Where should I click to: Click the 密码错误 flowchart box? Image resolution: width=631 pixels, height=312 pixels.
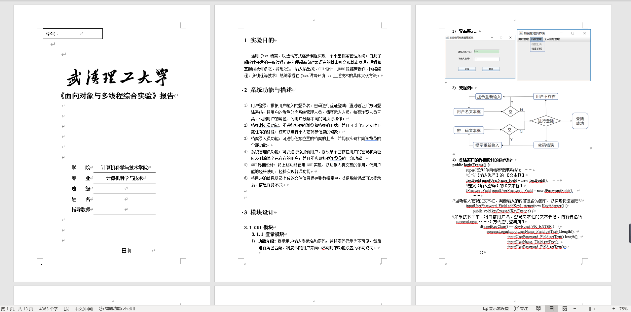click(x=546, y=145)
